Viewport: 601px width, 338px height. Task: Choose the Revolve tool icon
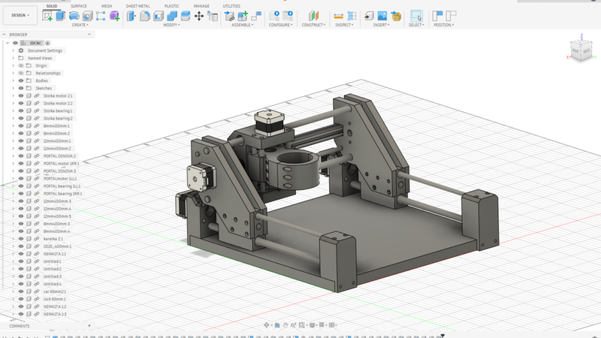[74, 16]
